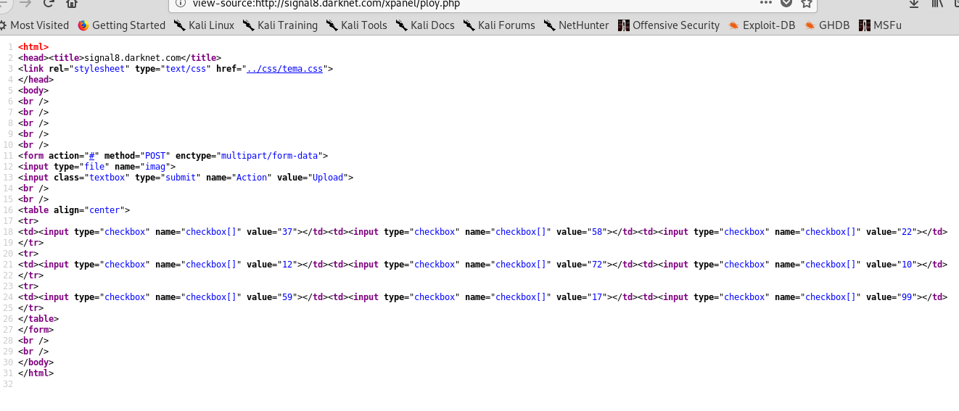Expand the Most Visited bookmarks folder
This screenshot has height=411, width=959.
[35, 25]
